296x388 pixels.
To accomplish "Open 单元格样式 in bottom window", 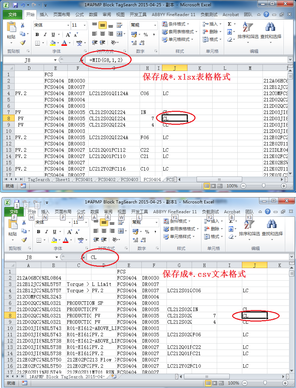I will click(x=179, y=237).
